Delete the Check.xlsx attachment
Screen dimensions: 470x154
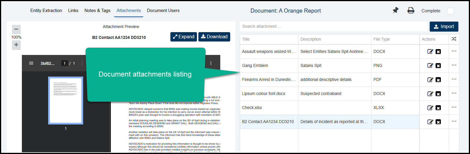click(x=438, y=108)
